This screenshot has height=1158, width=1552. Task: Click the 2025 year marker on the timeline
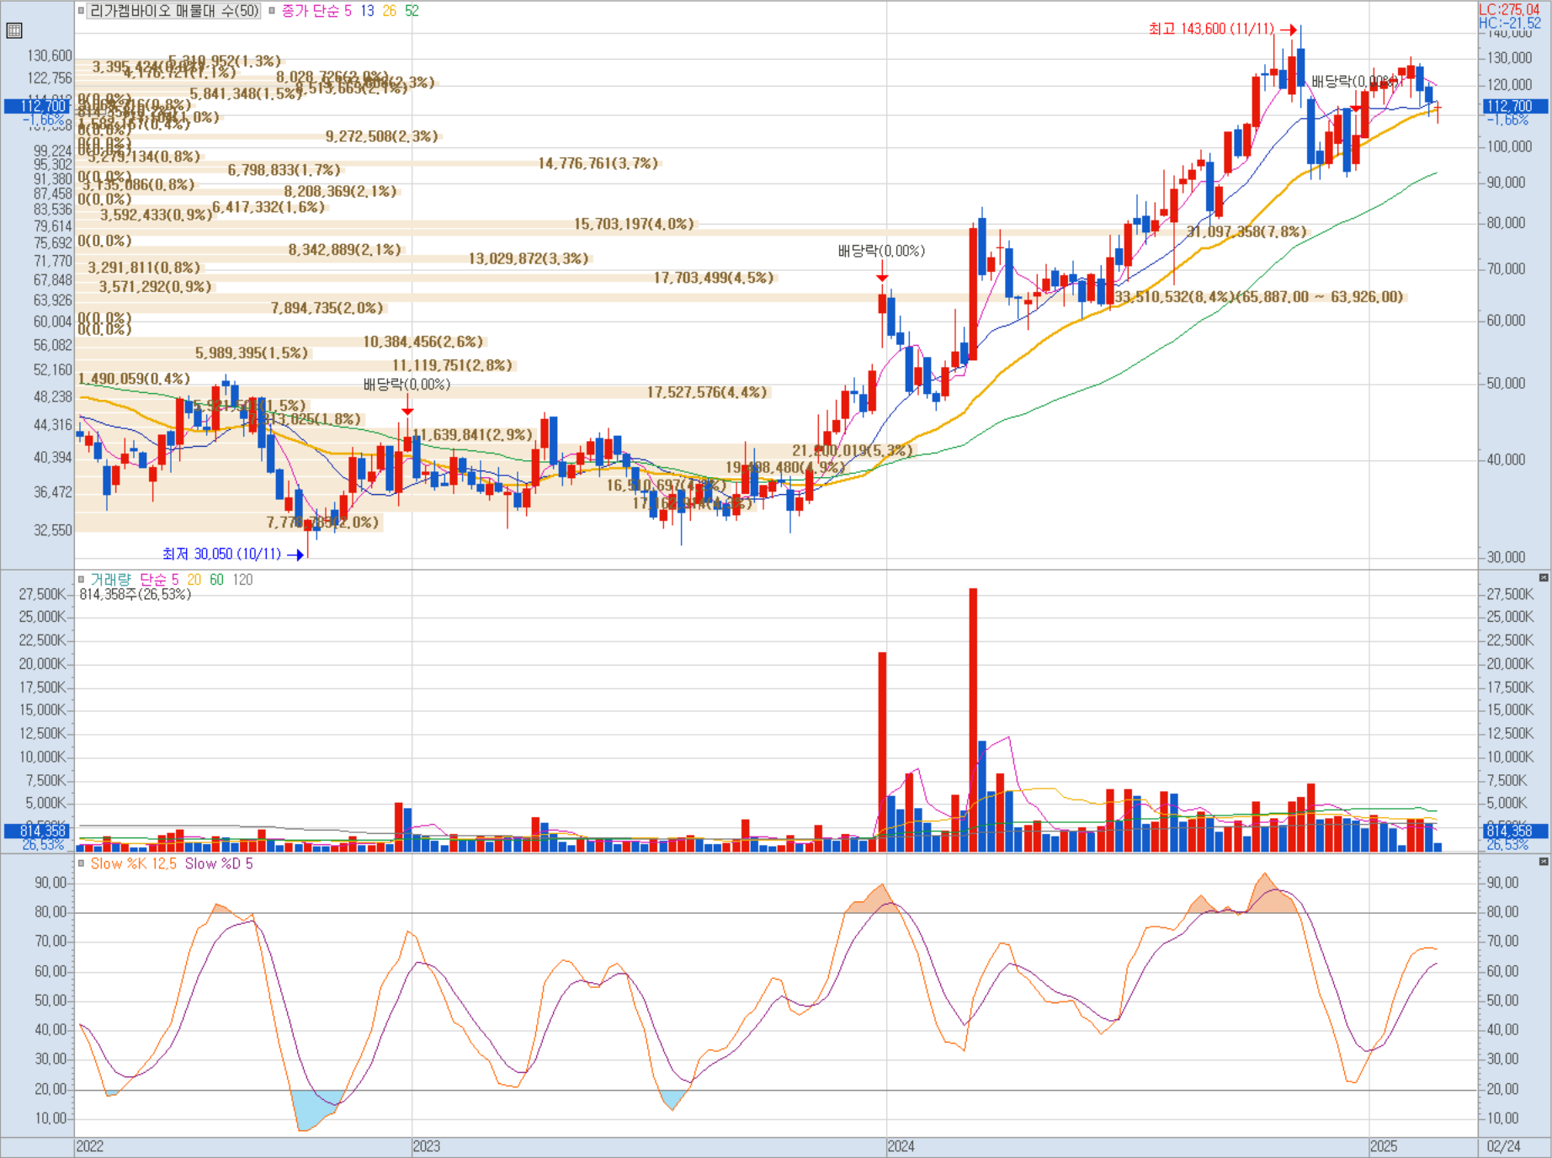[1384, 1146]
